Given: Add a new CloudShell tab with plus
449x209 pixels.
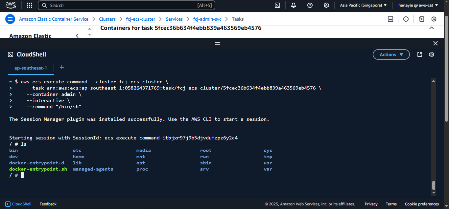Looking at the screenshot, I should [x=61, y=68].
